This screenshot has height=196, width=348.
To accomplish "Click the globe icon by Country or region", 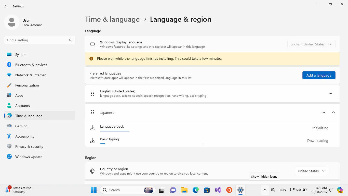I will click(92, 171).
